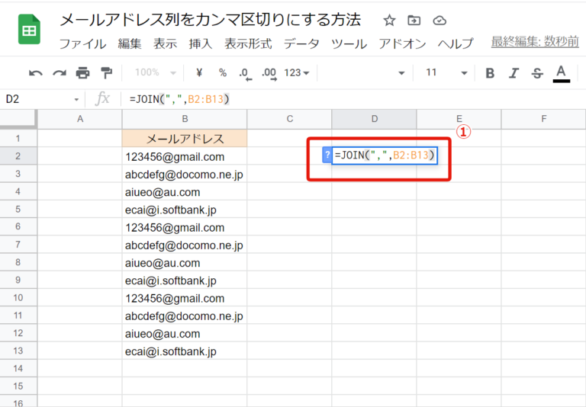Open the 123 number format dropdown
This screenshot has width=586, height=407.
[297, 72]
